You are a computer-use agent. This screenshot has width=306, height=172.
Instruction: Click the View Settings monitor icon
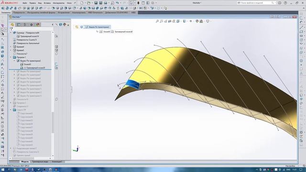tap(208, 21)
